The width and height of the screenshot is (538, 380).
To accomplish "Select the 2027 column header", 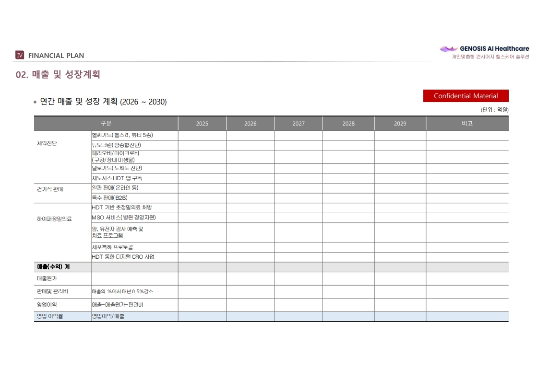I will point(299,124).
